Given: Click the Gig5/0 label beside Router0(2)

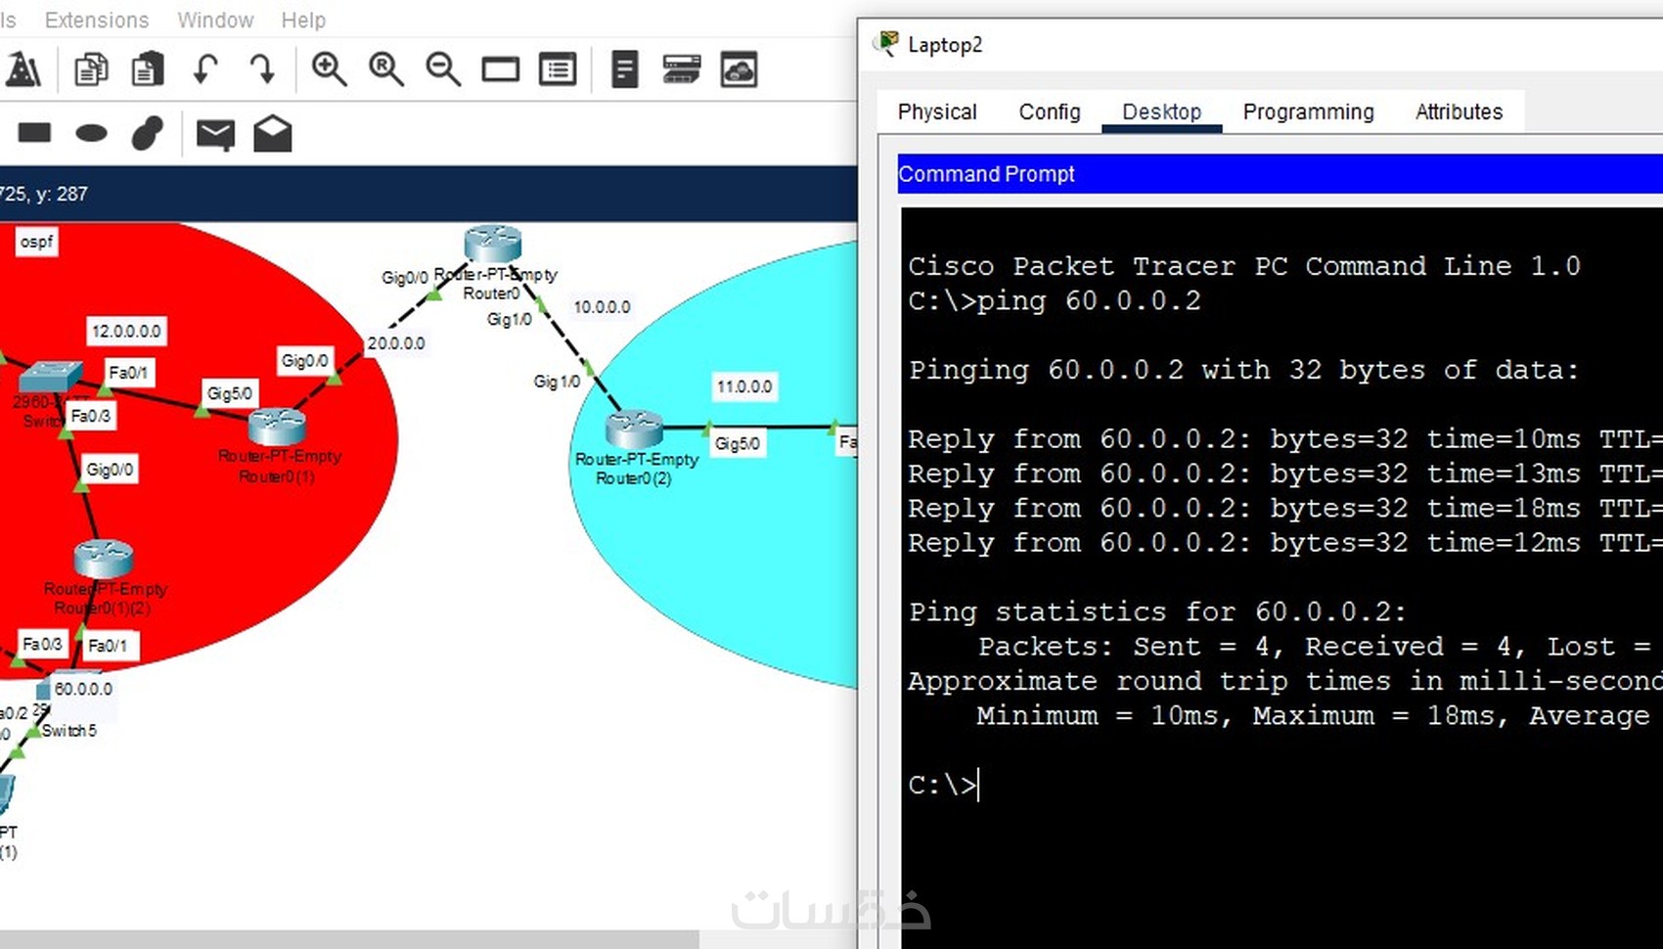Looking at the screenshot, I should coord(738,444).
